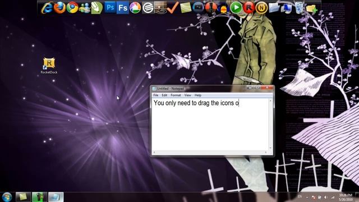Launch Photoshop (Ps) from the dock
359x202 pixels.
pos(110,7)
